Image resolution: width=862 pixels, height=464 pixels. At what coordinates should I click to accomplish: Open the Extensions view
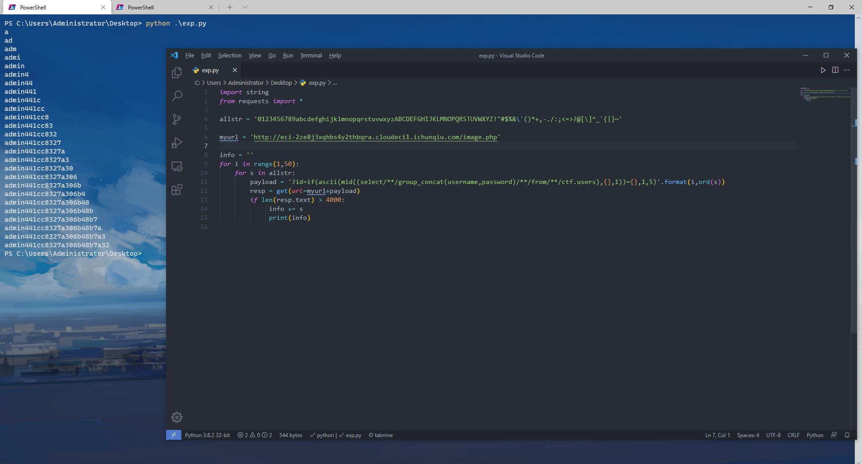[x=177, y=189]
